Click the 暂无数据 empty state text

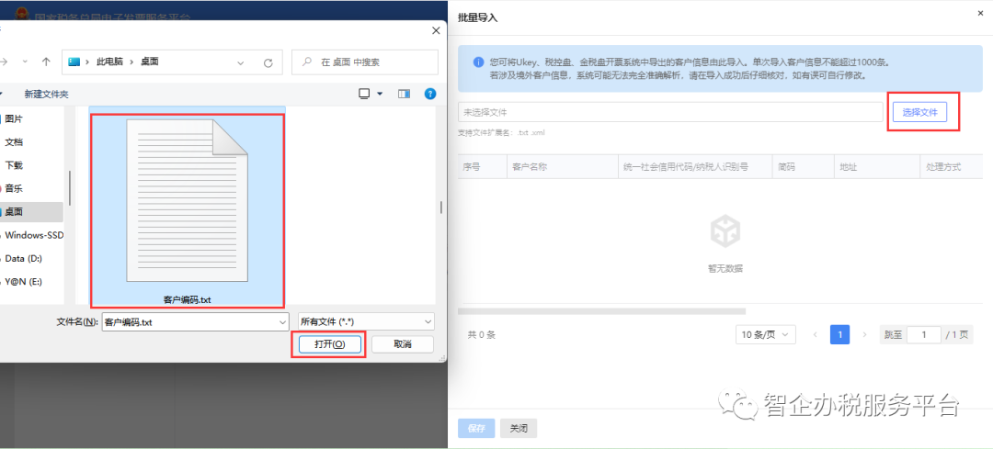pyautogui.click(x=725, y=268)
